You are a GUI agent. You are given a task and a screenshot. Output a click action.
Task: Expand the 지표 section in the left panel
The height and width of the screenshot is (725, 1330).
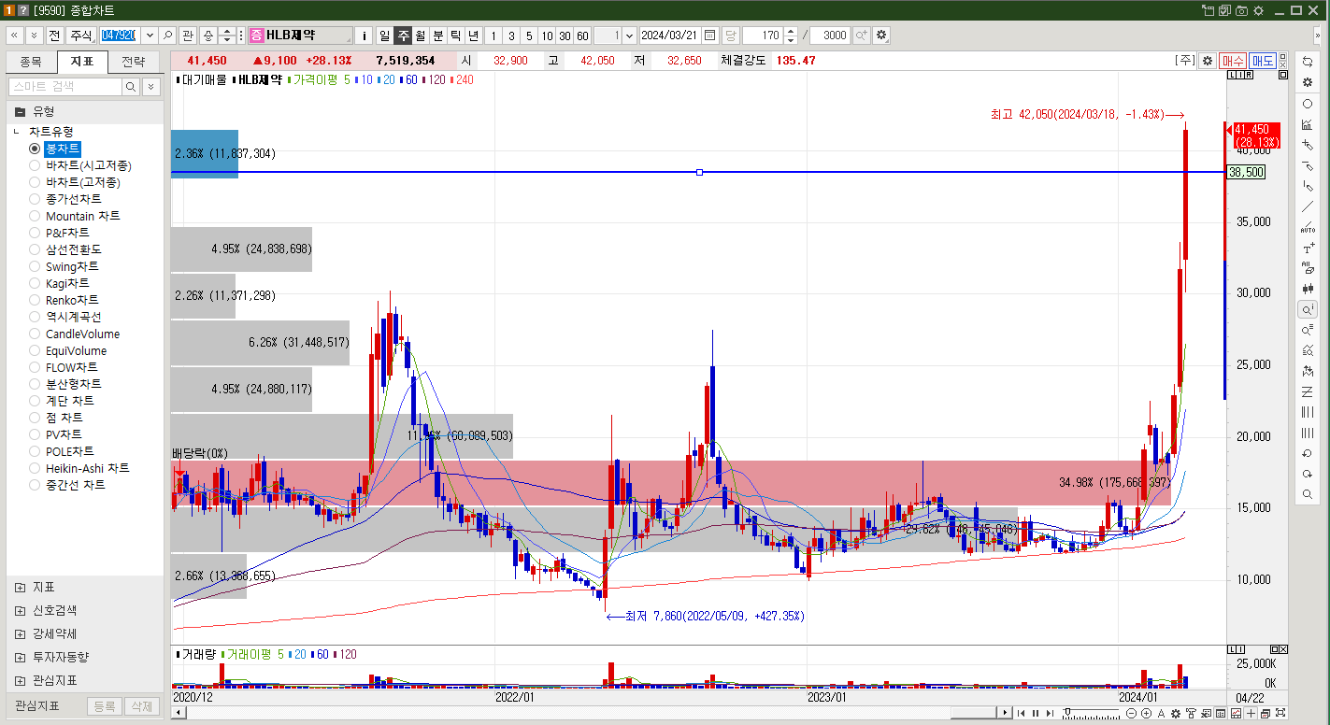[x=21, y=587]
